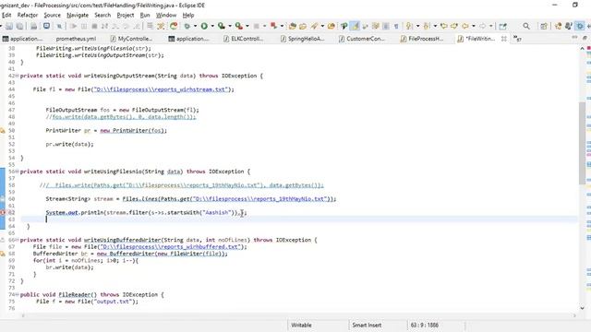
Task: Click the Next Annotation icon
Action: pyautogui.click(x=409, y=26)
